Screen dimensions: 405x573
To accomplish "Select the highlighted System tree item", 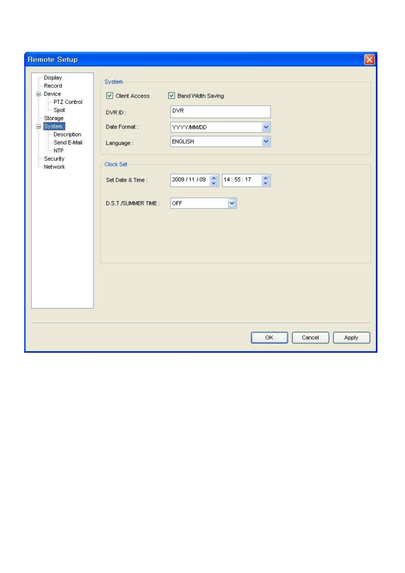I will coord(54,126).
